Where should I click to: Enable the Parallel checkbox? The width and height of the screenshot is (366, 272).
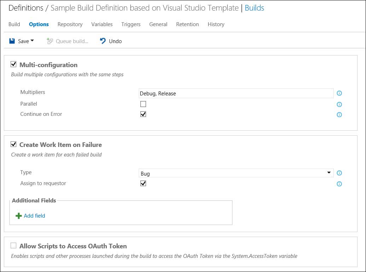point(143,104)
